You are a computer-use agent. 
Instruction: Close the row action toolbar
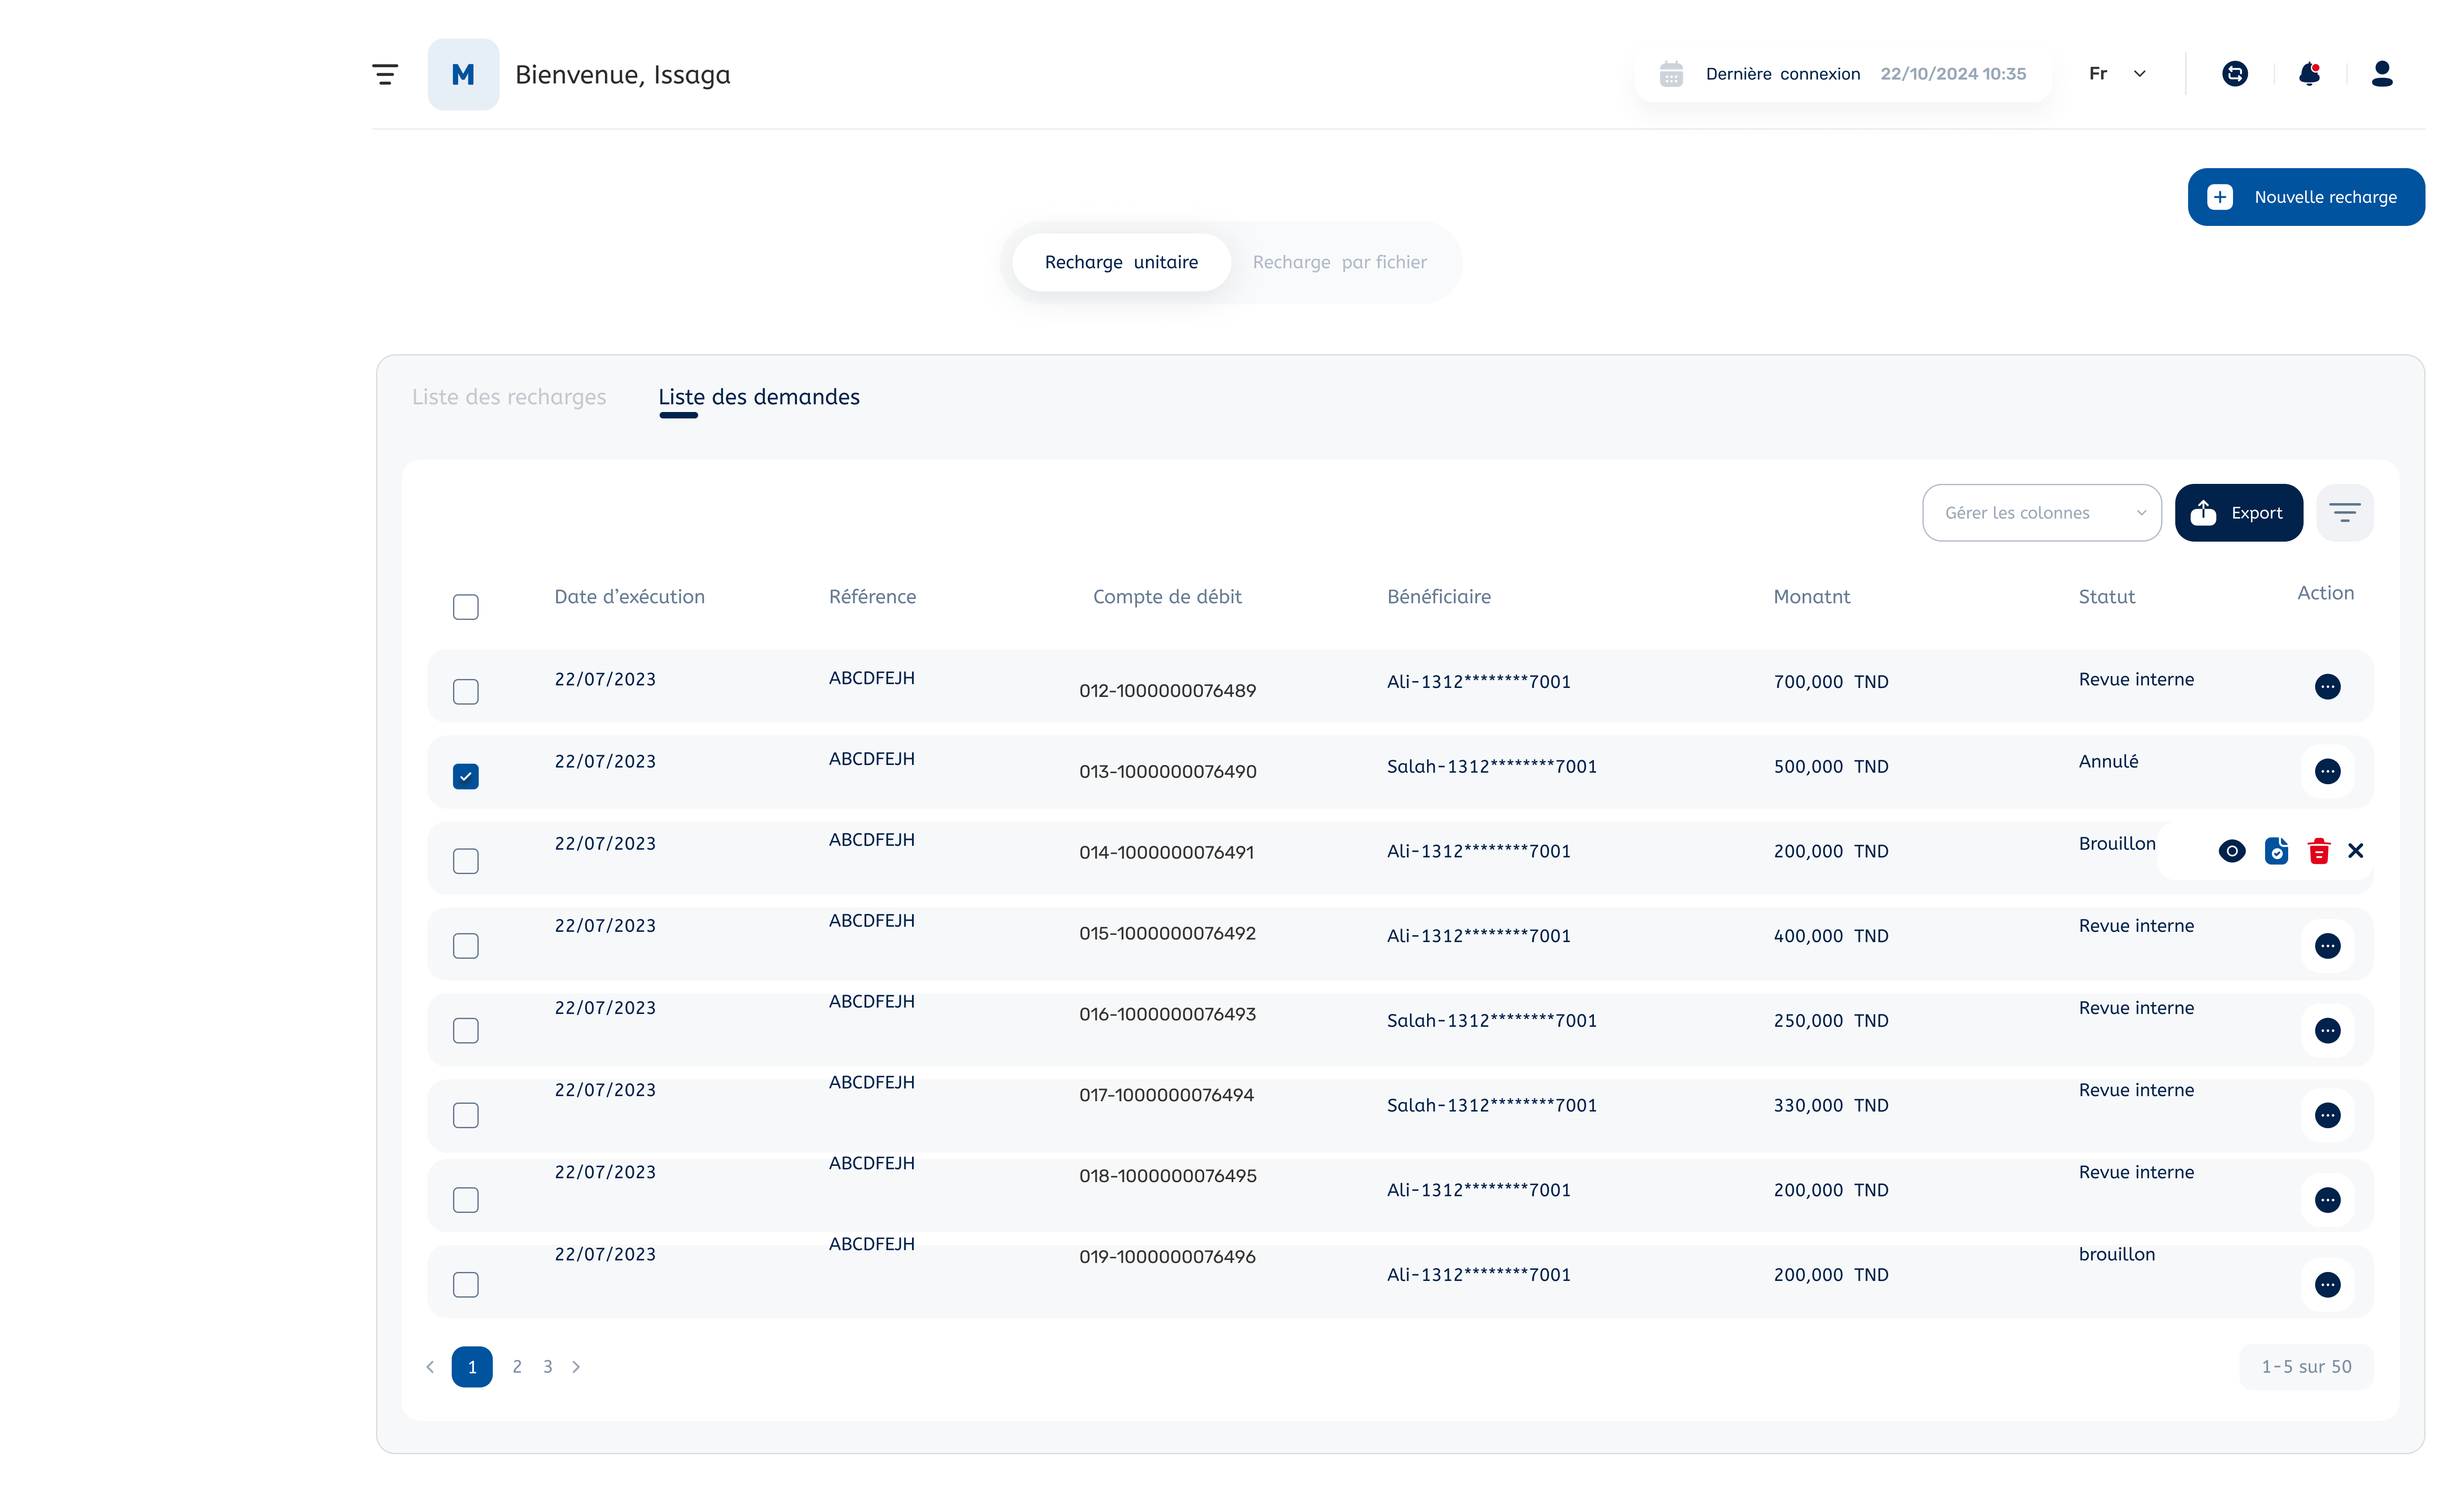tap(2356, 851)
